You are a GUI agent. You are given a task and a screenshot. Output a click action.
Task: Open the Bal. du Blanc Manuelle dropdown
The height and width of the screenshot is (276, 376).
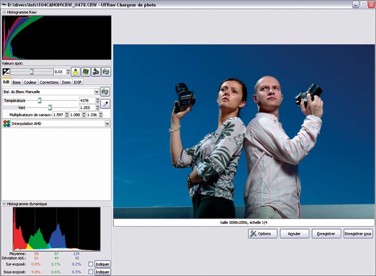click(x=97, y=92)
